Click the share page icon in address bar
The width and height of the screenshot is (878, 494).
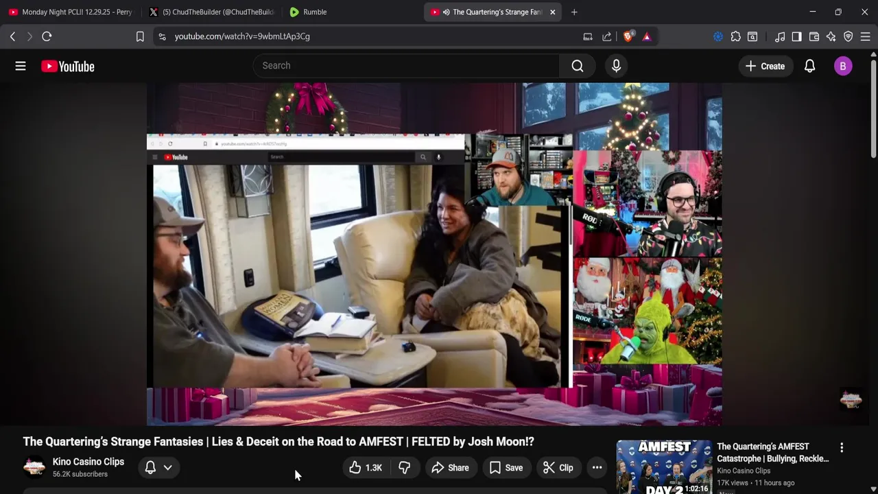tap(607, 36)
